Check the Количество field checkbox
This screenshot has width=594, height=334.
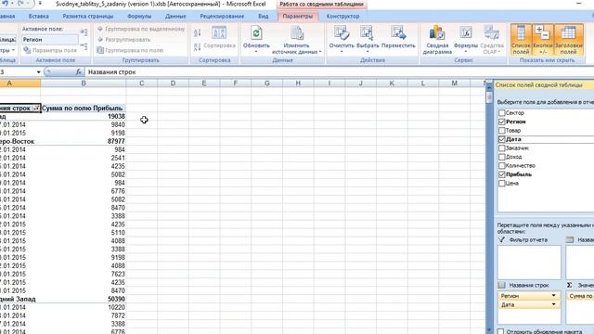coord(502,165)
